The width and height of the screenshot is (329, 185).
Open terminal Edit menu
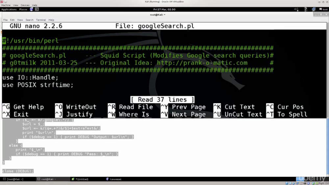[13, 20]
